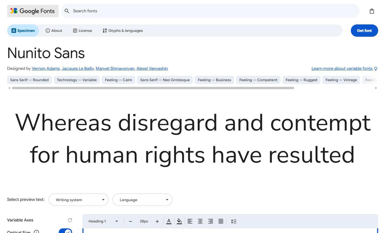The image size is (382, 233).
Task: Reset variable axes with refresh icon
Action: point(70,220)
